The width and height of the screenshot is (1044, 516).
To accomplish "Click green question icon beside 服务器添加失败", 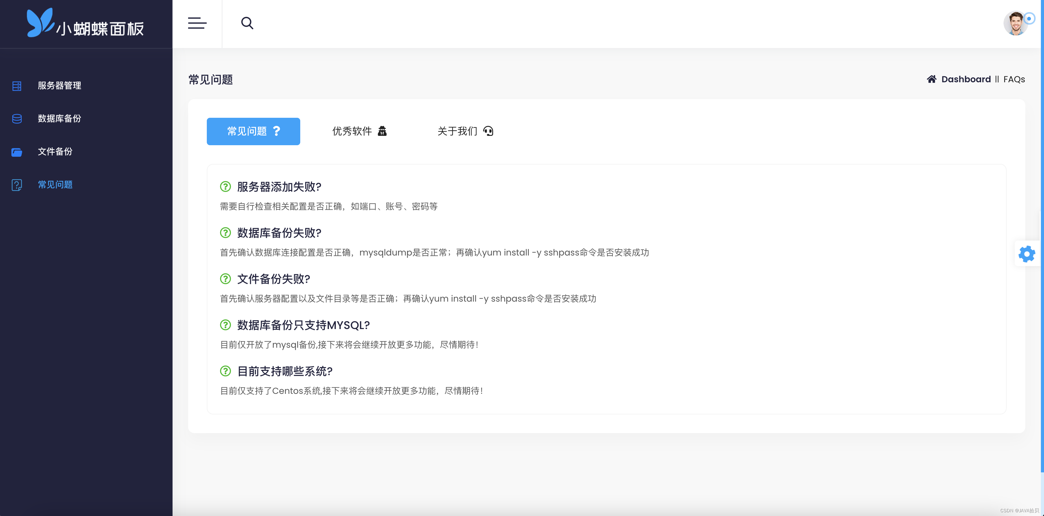I will pos(225,186).
